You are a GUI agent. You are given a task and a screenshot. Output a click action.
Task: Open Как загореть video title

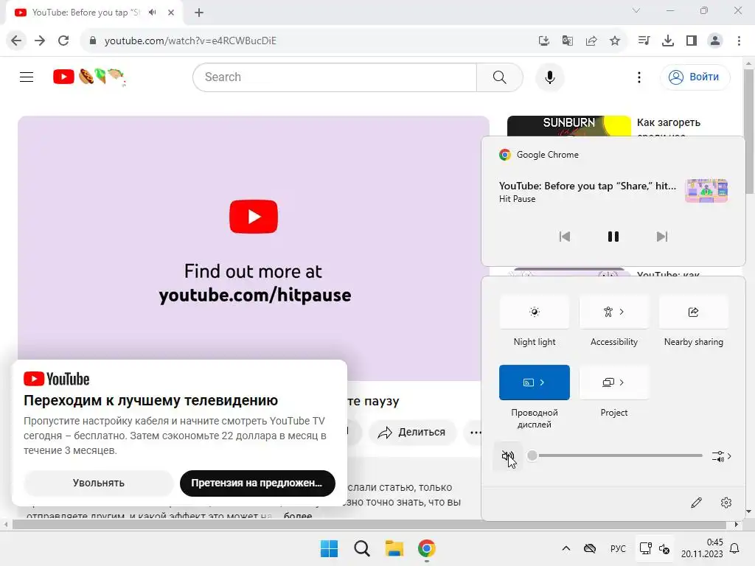[668, 122]
